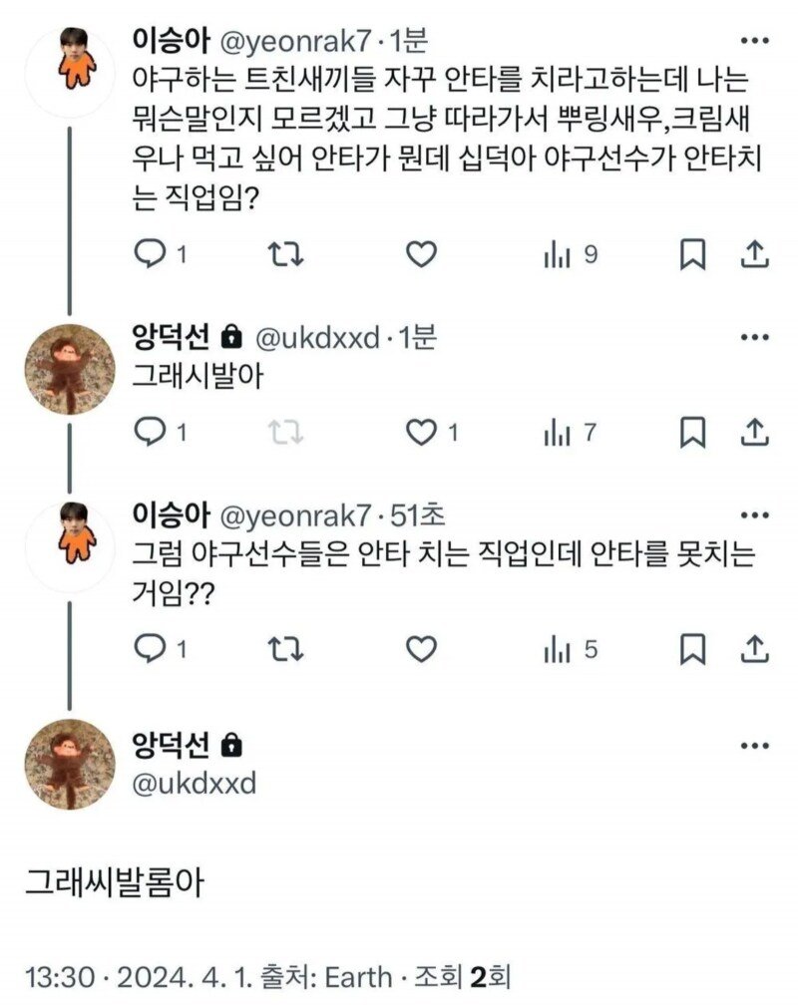Screen dimensions: 798x1008
Task: Click the retweet icon on 이승아's first tweet
Action: click(x=286, y=255)
